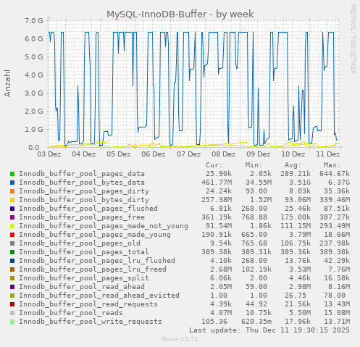Click the gray pages_old legend swatch
The height and width of the screenshot is (347, 360).
[x=12, y=243]
